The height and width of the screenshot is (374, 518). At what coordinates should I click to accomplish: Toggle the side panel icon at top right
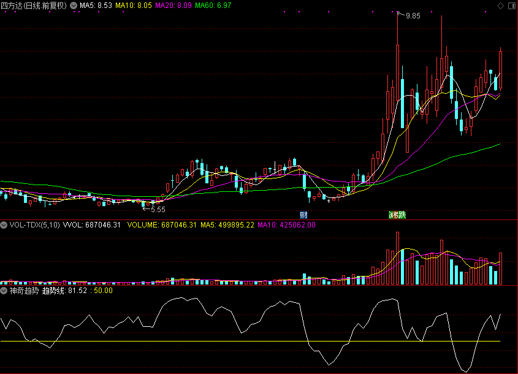512,6
